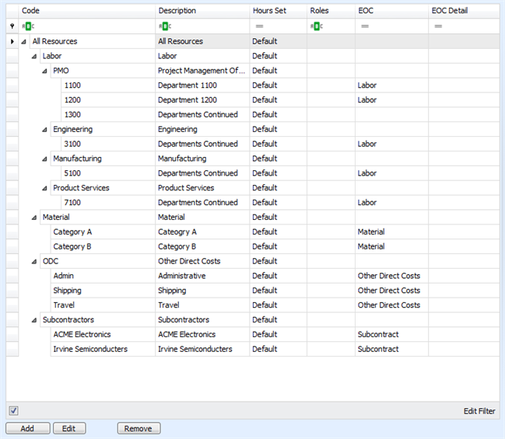Click the Description column filter operator icon
The width and height of the screenshot is (505, 439).
163,26
